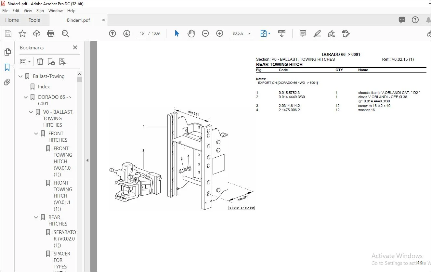The image size is (431, 272).
Task: Open the Sign document pen tool
Action: 331,33
